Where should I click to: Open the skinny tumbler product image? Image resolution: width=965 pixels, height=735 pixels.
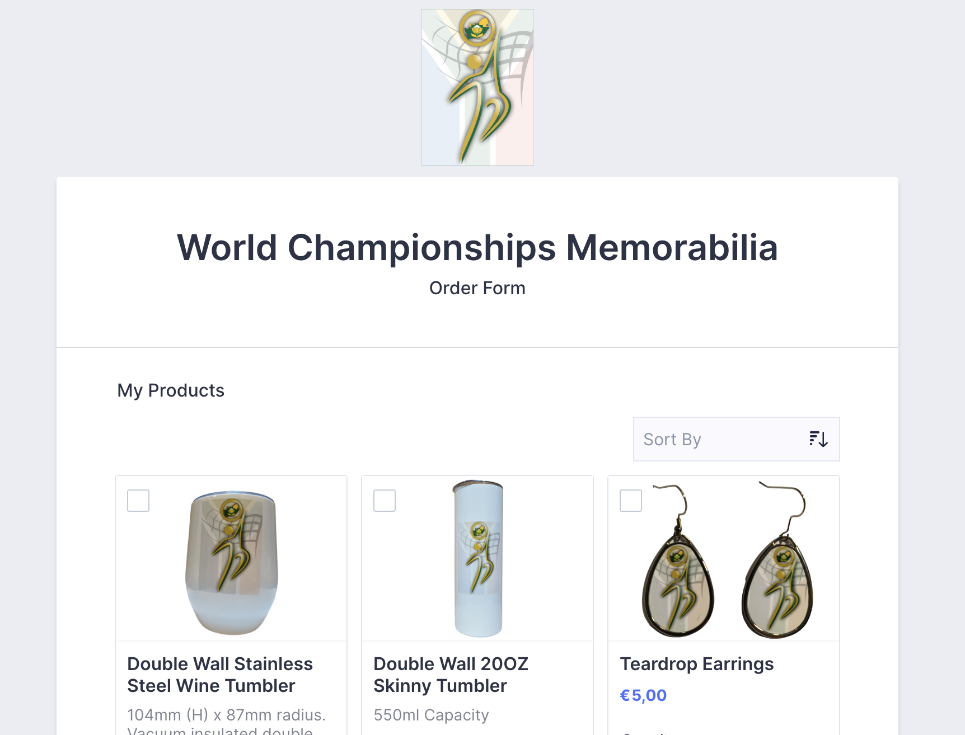(x=478, y=558)
